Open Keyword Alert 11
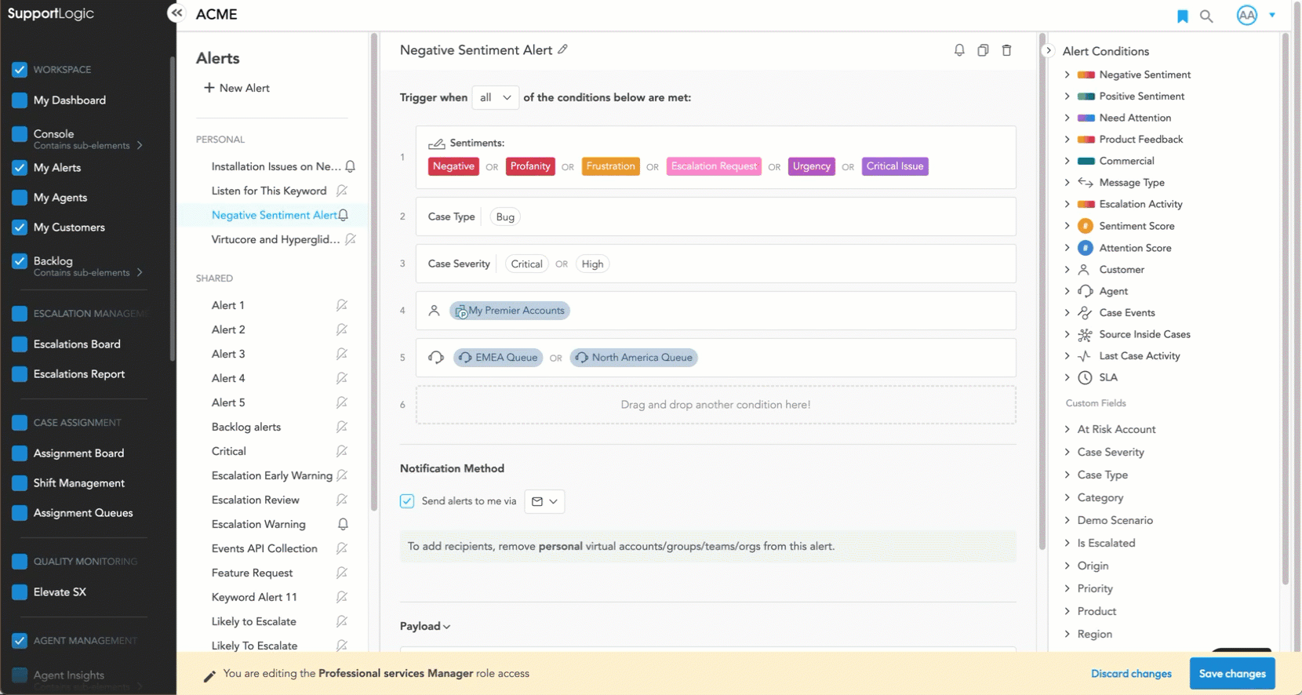The width and height of the screenshot is (1302, 695). 254,597
